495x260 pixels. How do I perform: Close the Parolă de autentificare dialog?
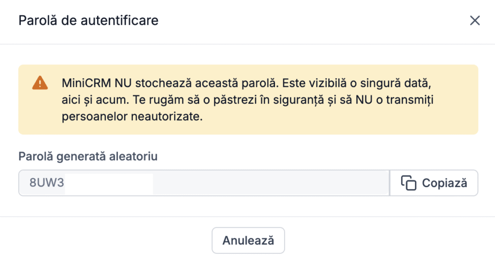[x=475, y=20]
